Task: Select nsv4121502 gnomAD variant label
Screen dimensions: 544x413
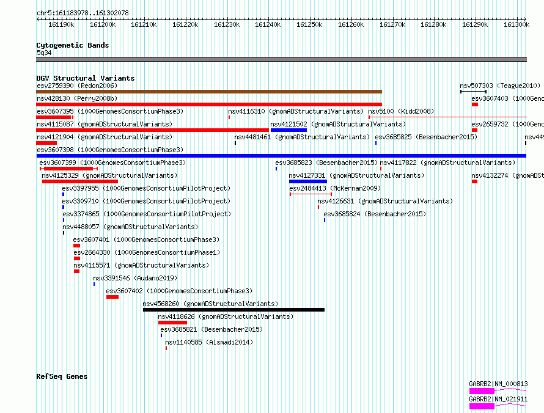Action: click(338, 124)
